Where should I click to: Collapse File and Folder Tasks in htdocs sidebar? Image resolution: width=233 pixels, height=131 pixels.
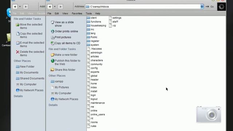pos(62,49)
